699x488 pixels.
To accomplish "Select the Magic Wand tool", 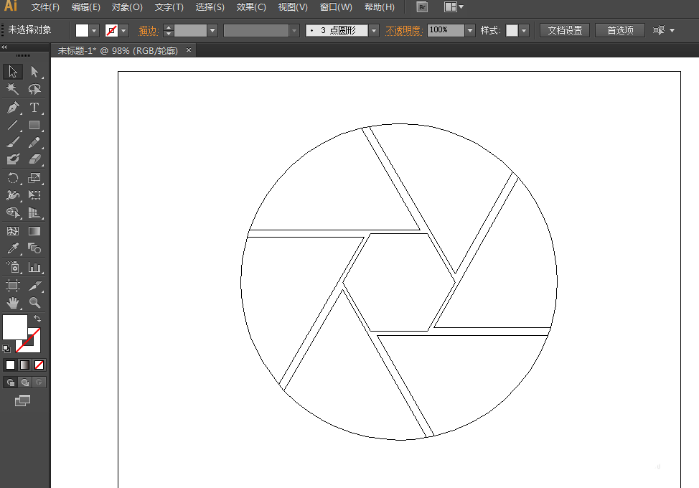I will pos(12,89).
